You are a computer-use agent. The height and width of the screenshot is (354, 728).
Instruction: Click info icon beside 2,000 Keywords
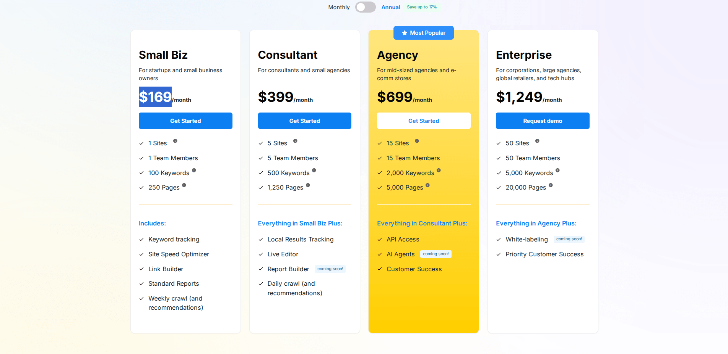[x=439, y=171]
